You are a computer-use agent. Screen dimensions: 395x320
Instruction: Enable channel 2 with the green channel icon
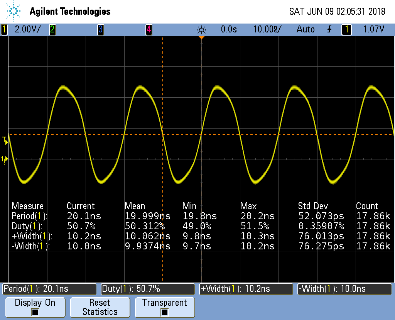click(52, 29)
